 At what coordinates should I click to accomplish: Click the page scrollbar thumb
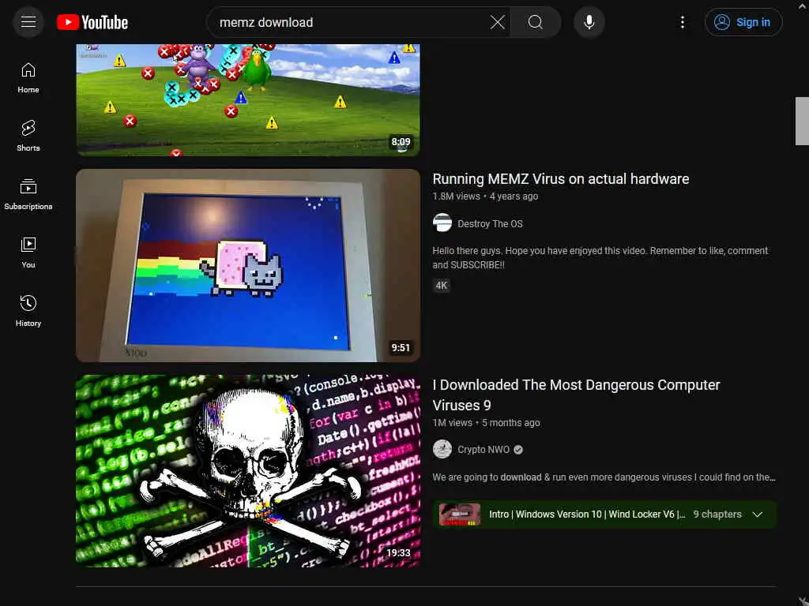tap(803, 121)
